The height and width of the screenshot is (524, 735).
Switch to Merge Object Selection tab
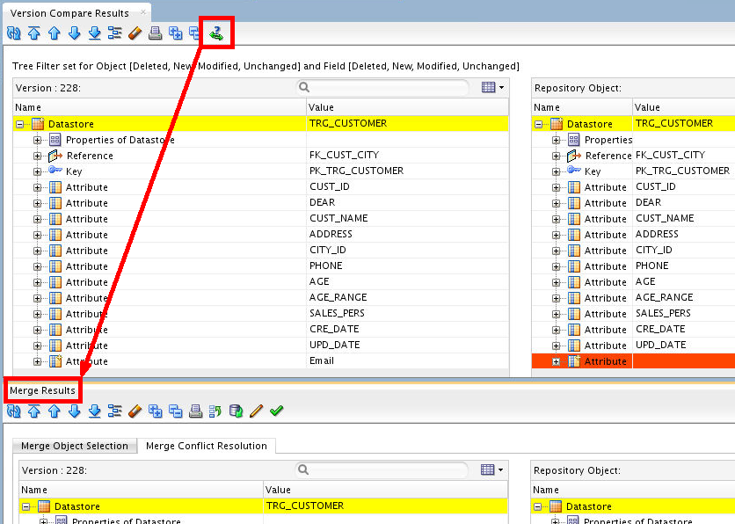(x=75, y=446)
